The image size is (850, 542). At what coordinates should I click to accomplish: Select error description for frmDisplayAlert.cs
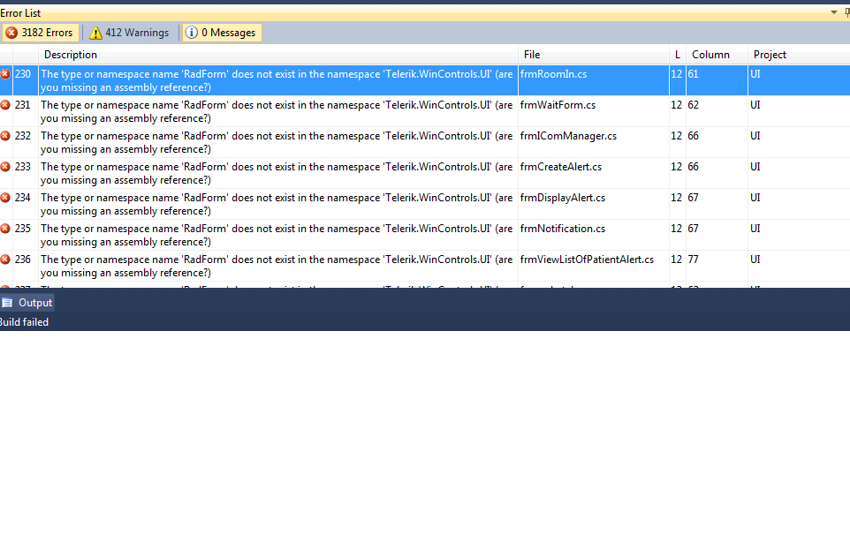277,204
